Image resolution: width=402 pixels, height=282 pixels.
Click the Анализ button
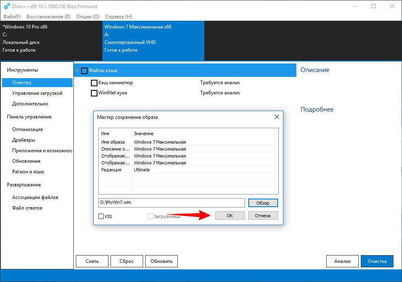coord(342,261)
